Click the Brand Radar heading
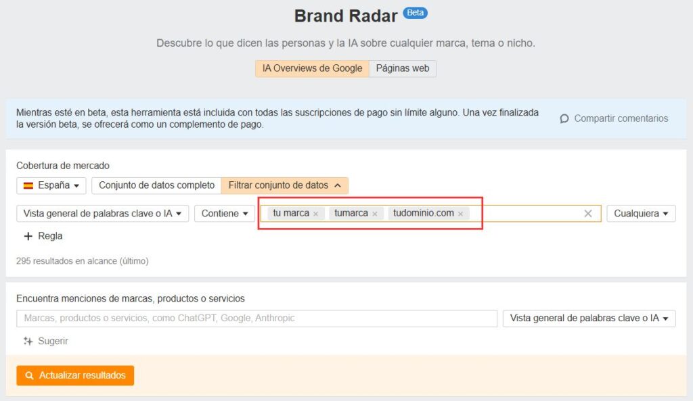Screen dimensions: 693x401 tap(346, 16)
